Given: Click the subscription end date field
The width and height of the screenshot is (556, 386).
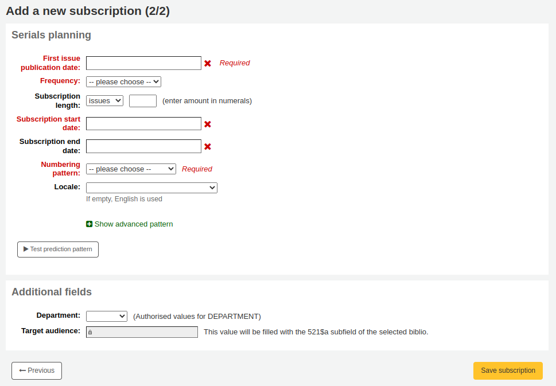Looking at the screenshot, I should pyautogui.click(x=143, y=146).
